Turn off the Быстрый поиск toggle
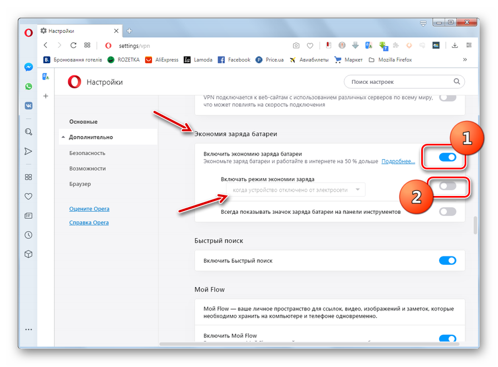Image resolution: width=498 pixels, height=367 pixels. click(447, 260)
